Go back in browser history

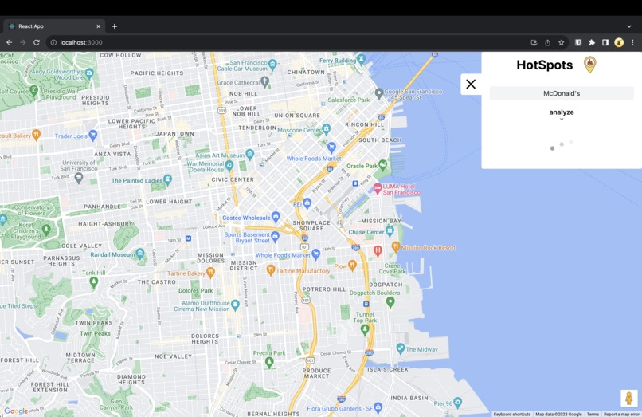(9, 42)
